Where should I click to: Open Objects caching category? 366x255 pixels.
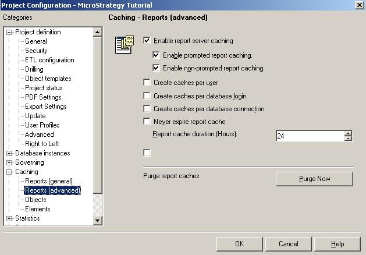(35, 200)
